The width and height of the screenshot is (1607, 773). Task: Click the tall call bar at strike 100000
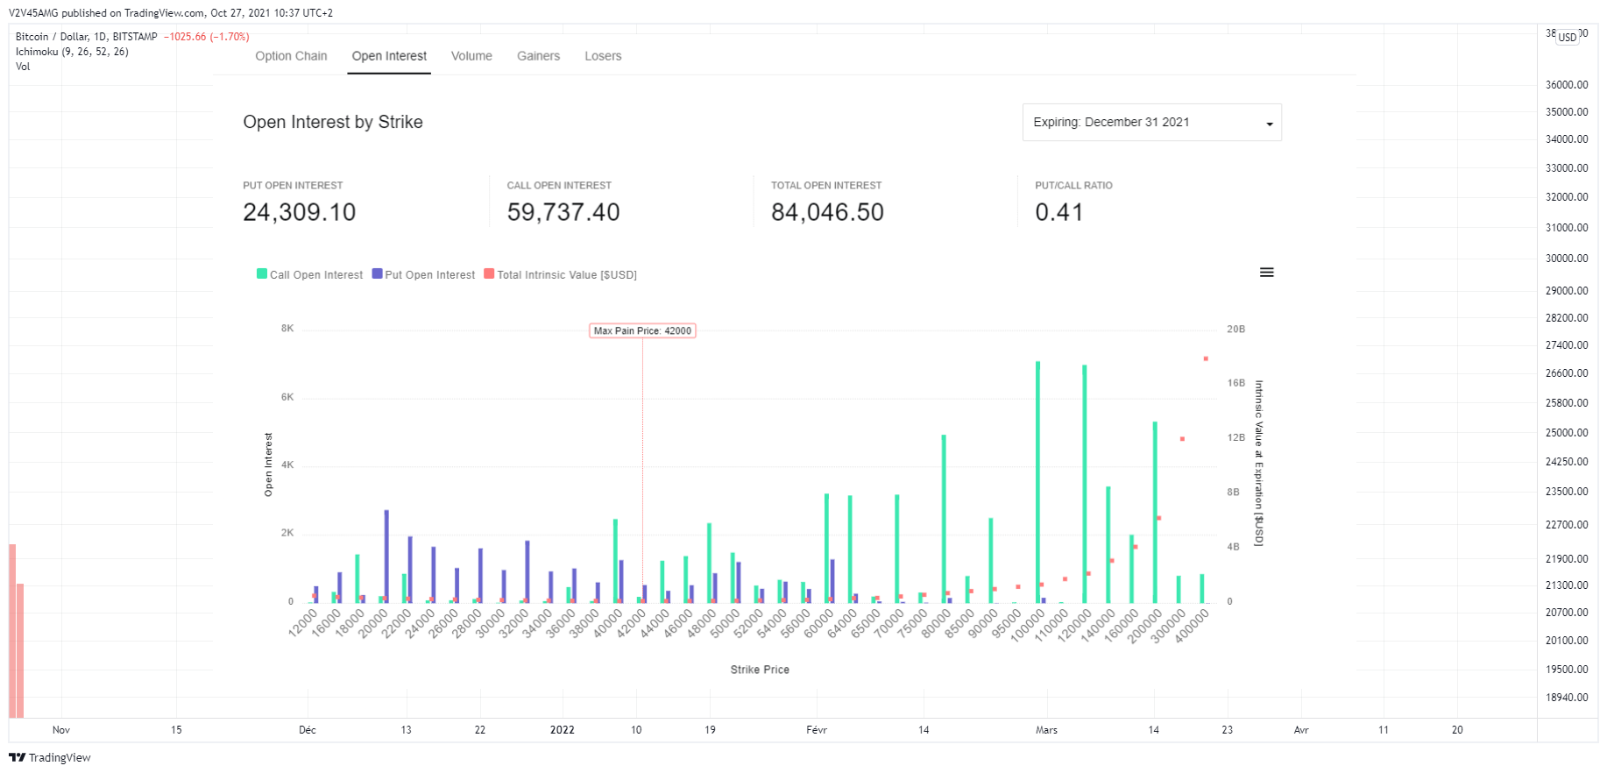tap(1037, 482)
